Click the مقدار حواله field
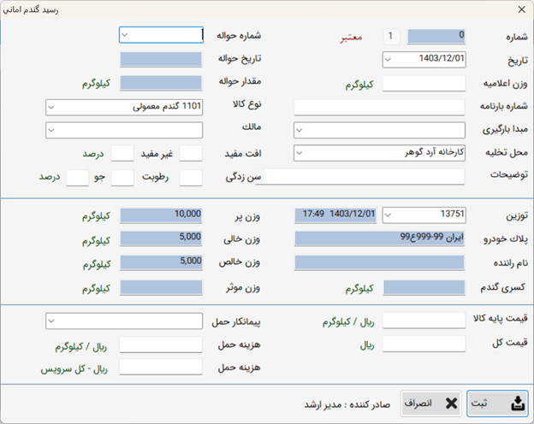 161,83
